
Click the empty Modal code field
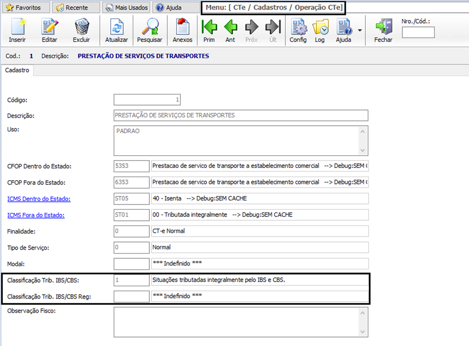[132, 264]
